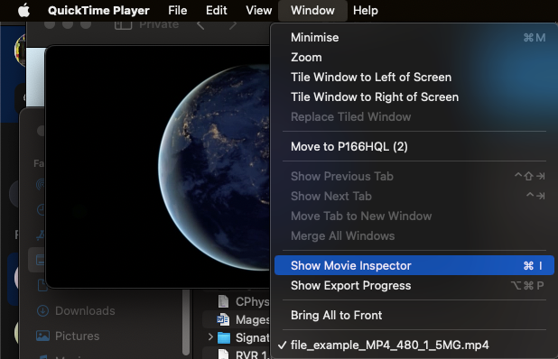Open the Apple menu
This screenshot has height=359, width=558.
pos(23,10)
